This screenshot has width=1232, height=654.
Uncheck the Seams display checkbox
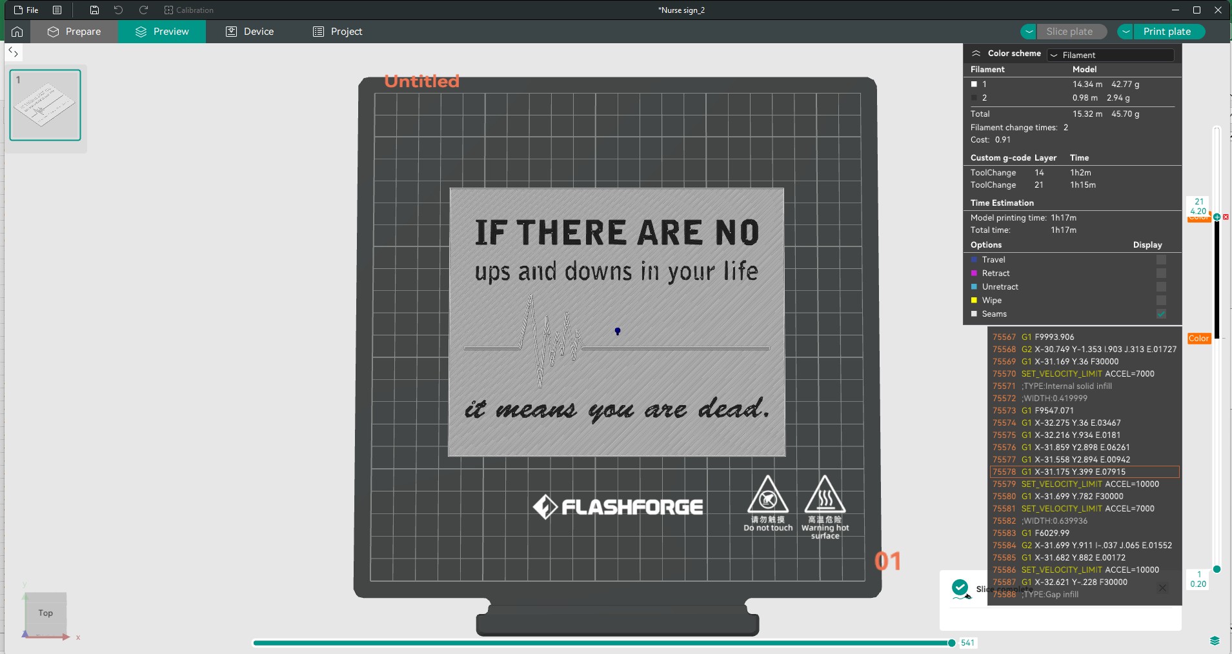(x=1161, y=314)
